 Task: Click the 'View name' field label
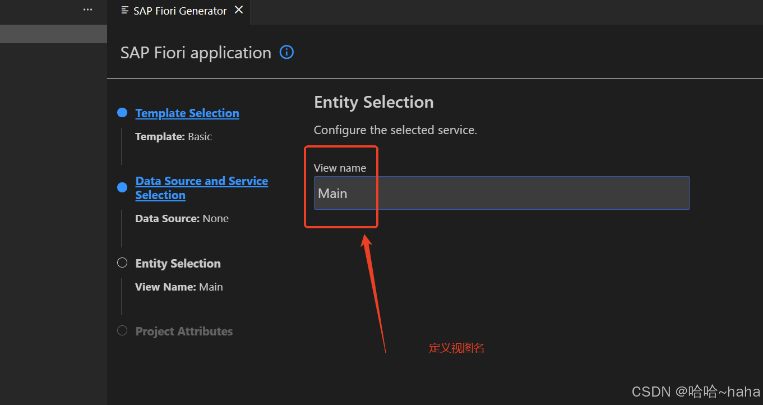coord(340,168)
